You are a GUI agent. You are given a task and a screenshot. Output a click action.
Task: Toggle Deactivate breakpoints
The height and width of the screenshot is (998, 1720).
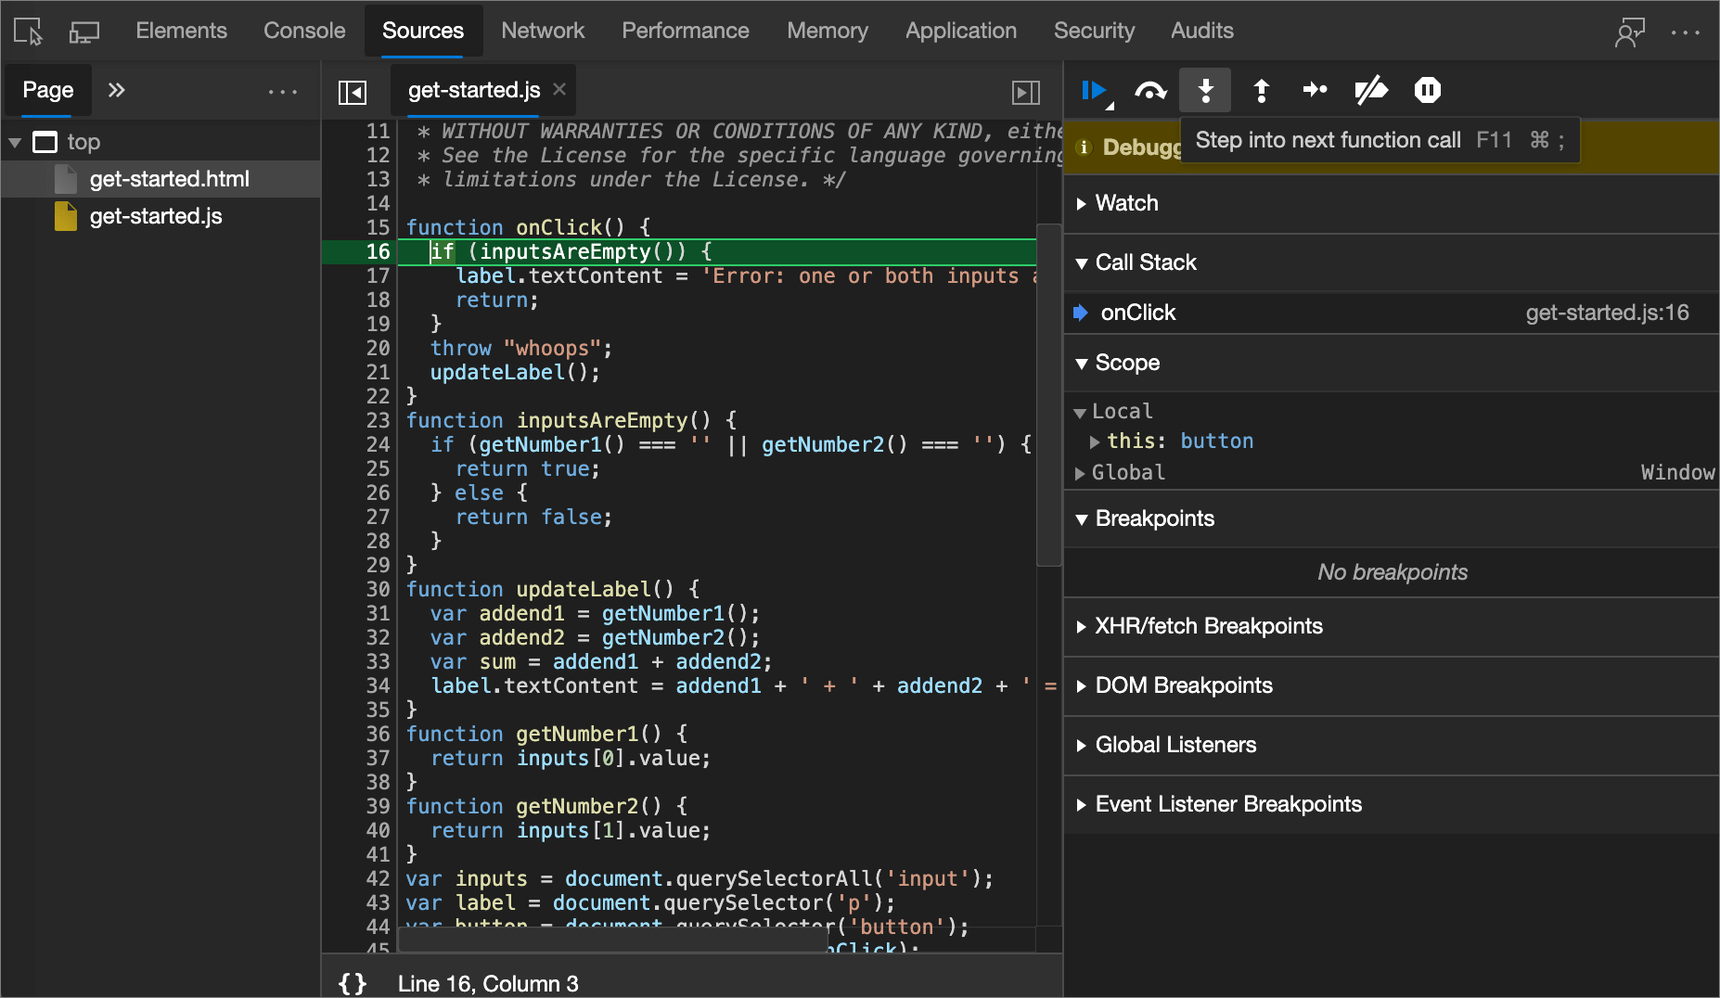pyautogui.click(x=1372, y=90)
